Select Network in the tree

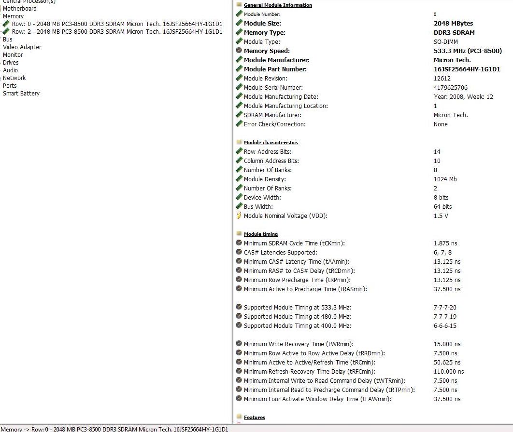click(x=14, y=78)
